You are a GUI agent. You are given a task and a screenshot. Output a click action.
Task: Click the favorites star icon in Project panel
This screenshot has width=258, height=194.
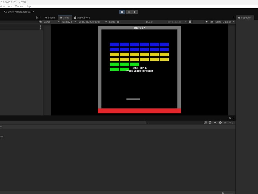[225, 123]
